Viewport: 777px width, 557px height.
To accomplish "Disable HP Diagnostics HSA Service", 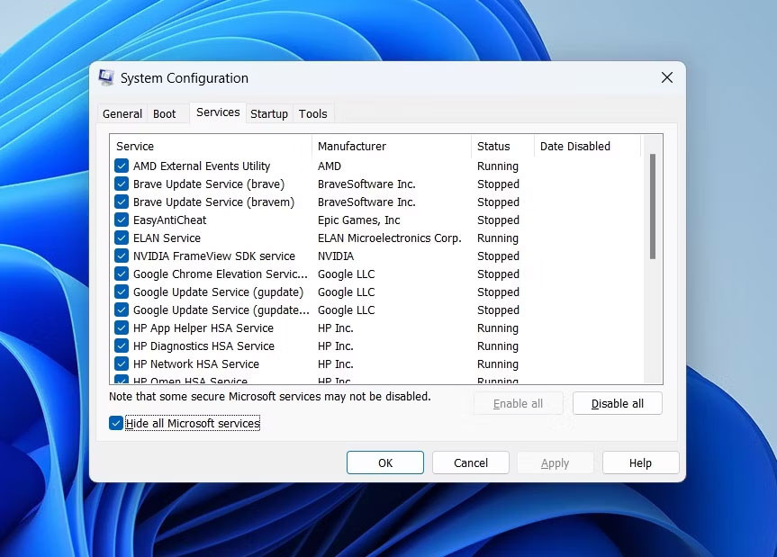I will coord(121,346).
